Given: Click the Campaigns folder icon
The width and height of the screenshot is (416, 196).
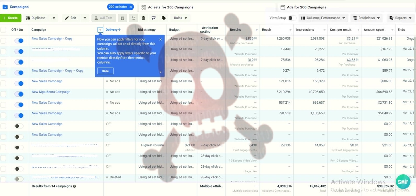Looking at the screenshot, I should 5,7.
